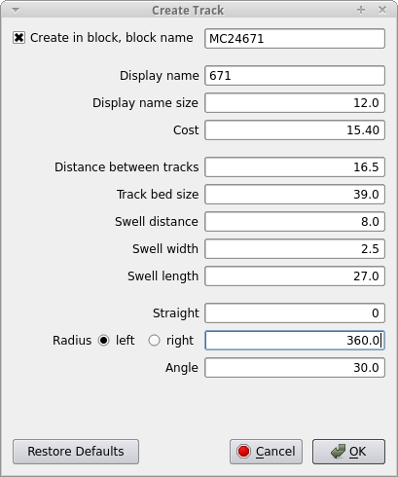Screen dimensions: 398x477
Task: Maximize the Create Track window with plus icon
Action: 361,10
